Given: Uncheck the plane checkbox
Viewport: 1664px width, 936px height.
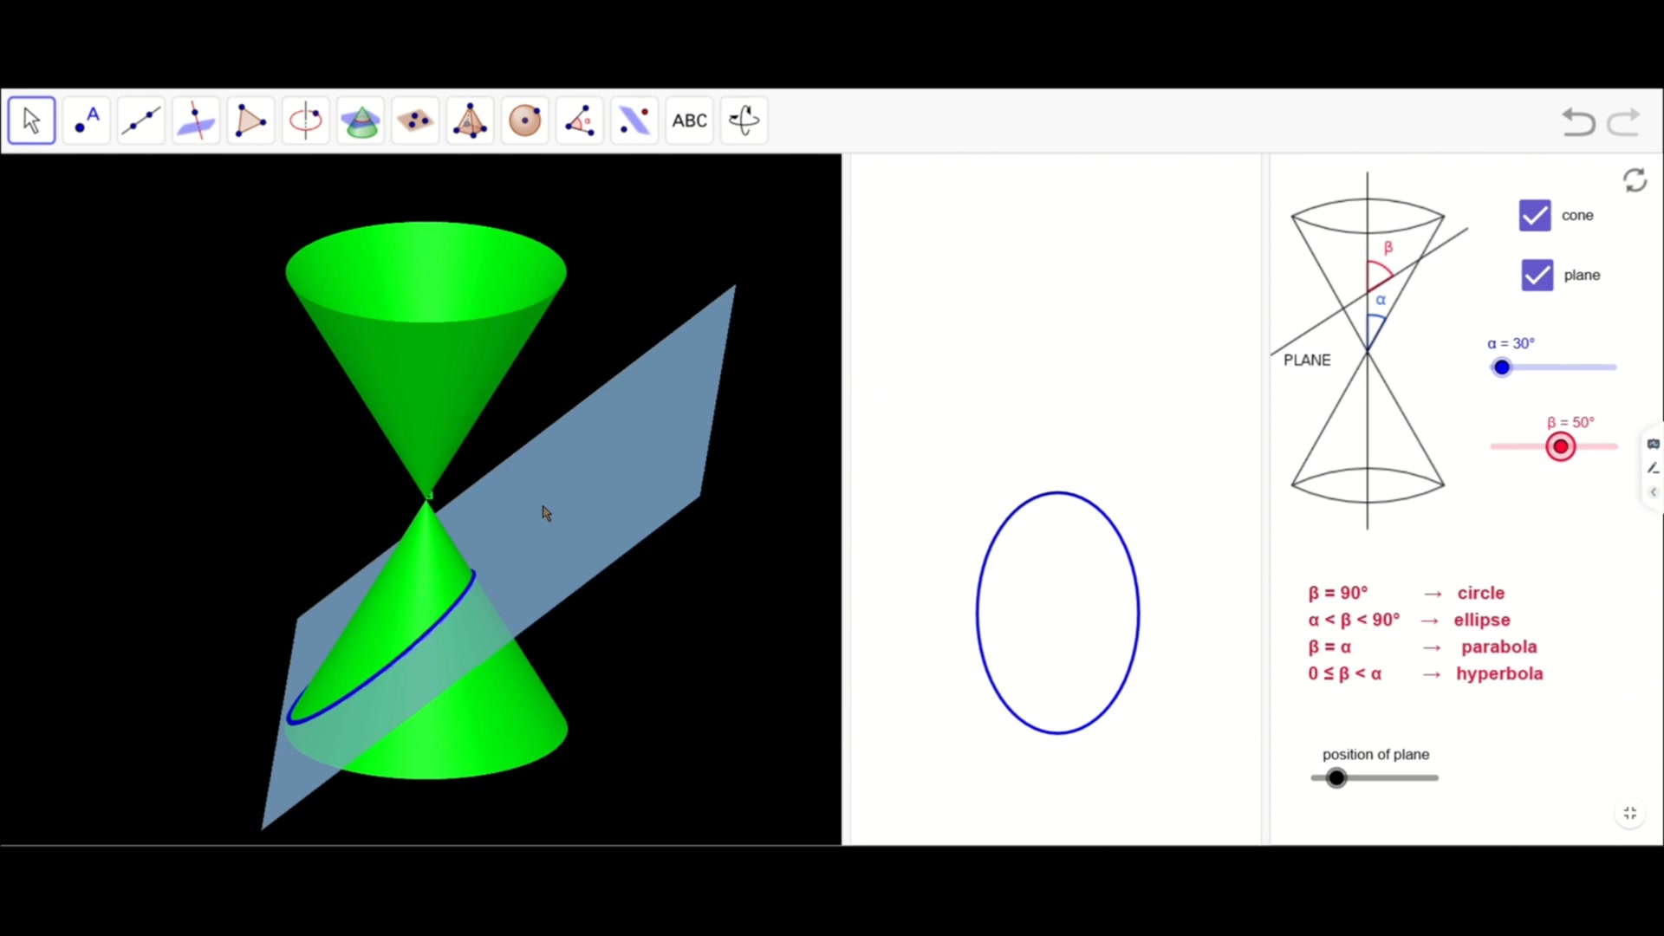Looking at the screenshot, I should [1537, 275].
